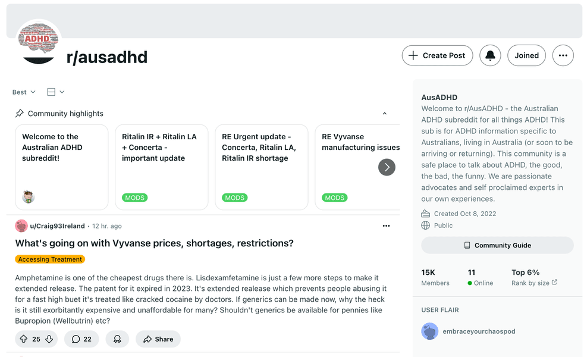The width and height of the screenshot is (584, 357).
Task: Click the r/ausadhd ADHD brain avatar
Action: [x=39, y=42]
